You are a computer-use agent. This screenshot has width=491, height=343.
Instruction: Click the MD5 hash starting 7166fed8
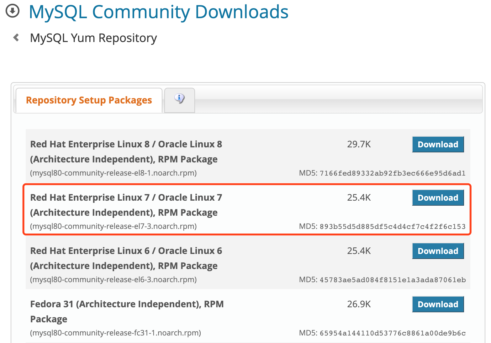pos(393,173)
